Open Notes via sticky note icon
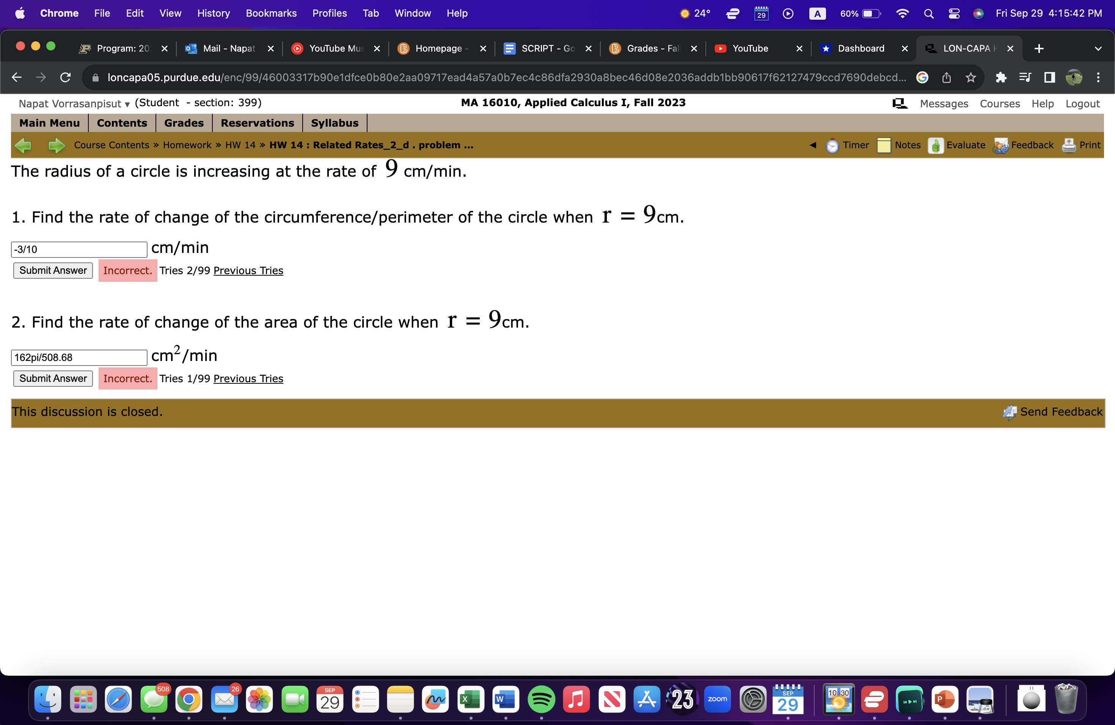 (884, 145)
